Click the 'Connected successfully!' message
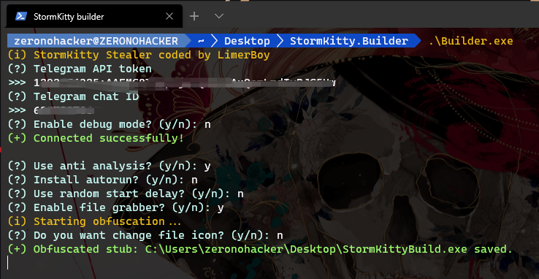The height and width of the screenshot is (279, 539). (96, 138)
